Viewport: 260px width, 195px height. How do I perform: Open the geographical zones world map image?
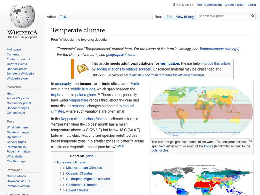(x=201, y=110)
